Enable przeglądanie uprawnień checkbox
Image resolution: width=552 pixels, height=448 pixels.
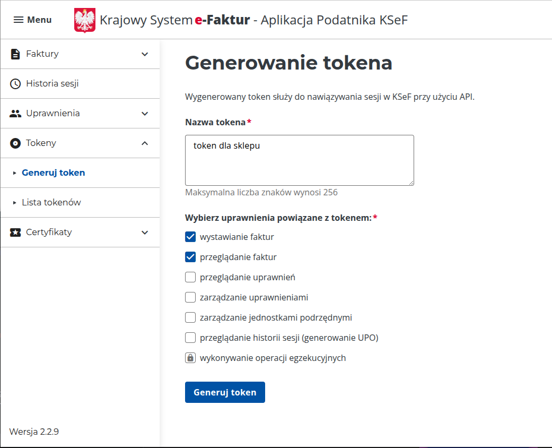(x=190, y=277)
